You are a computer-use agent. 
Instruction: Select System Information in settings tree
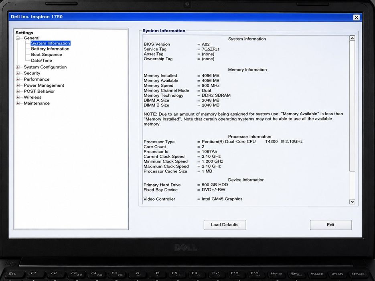pos(51,43)
